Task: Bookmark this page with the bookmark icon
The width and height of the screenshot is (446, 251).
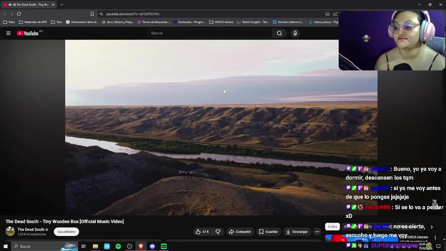Action: tap(92, 14)
